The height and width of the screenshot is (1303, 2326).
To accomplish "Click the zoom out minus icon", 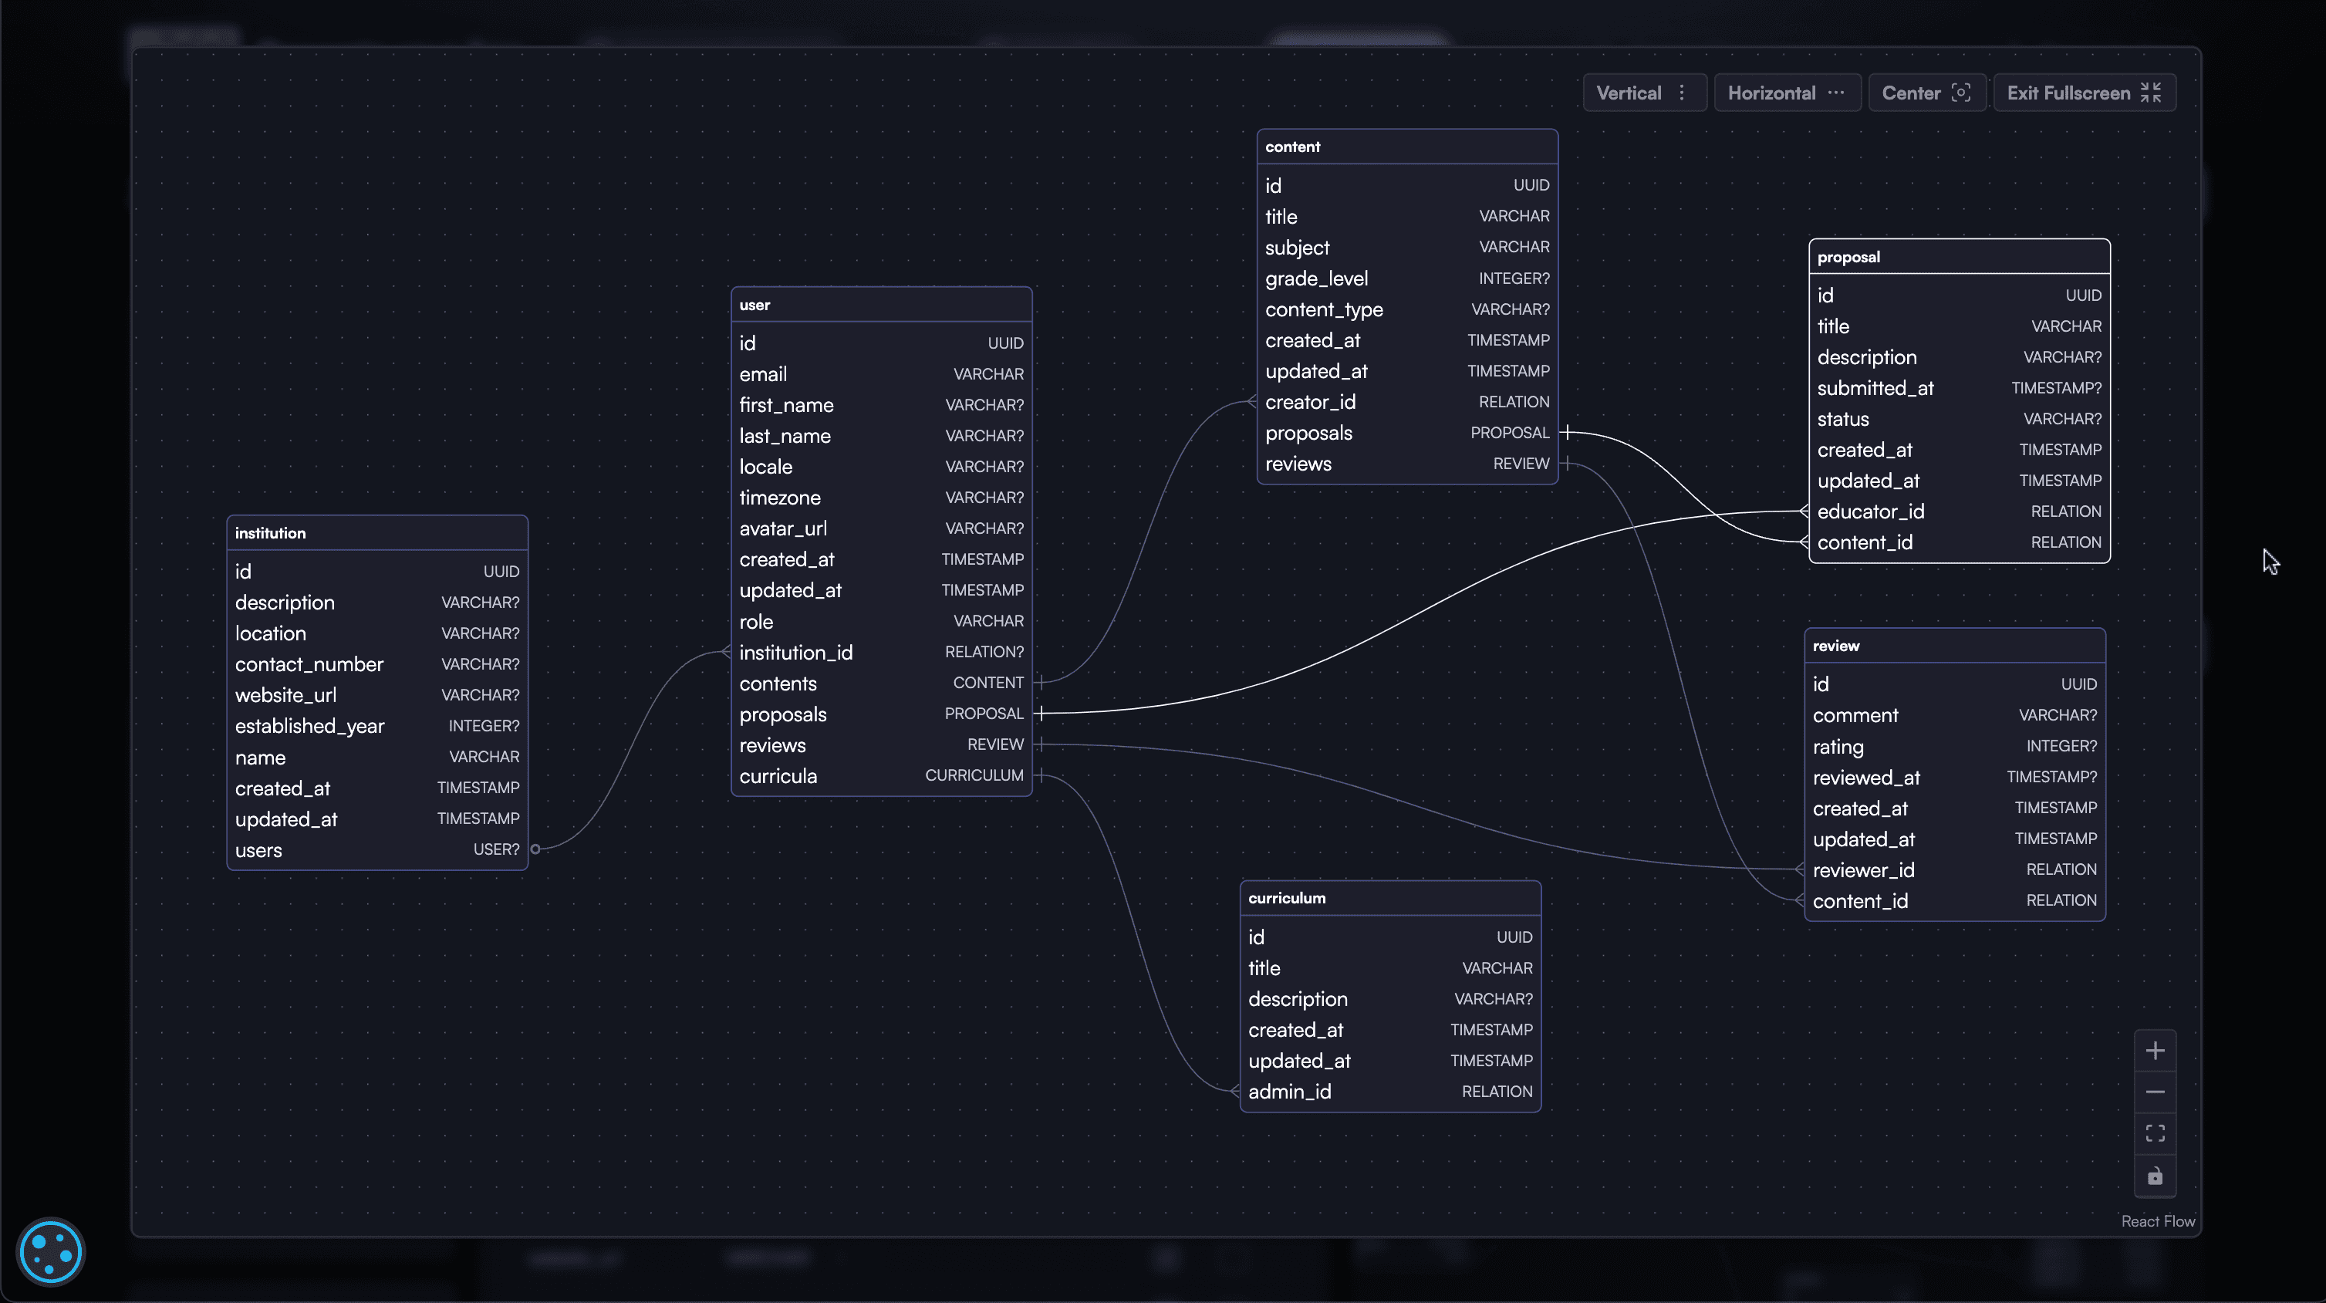I will click(x=2155, y=1092).
